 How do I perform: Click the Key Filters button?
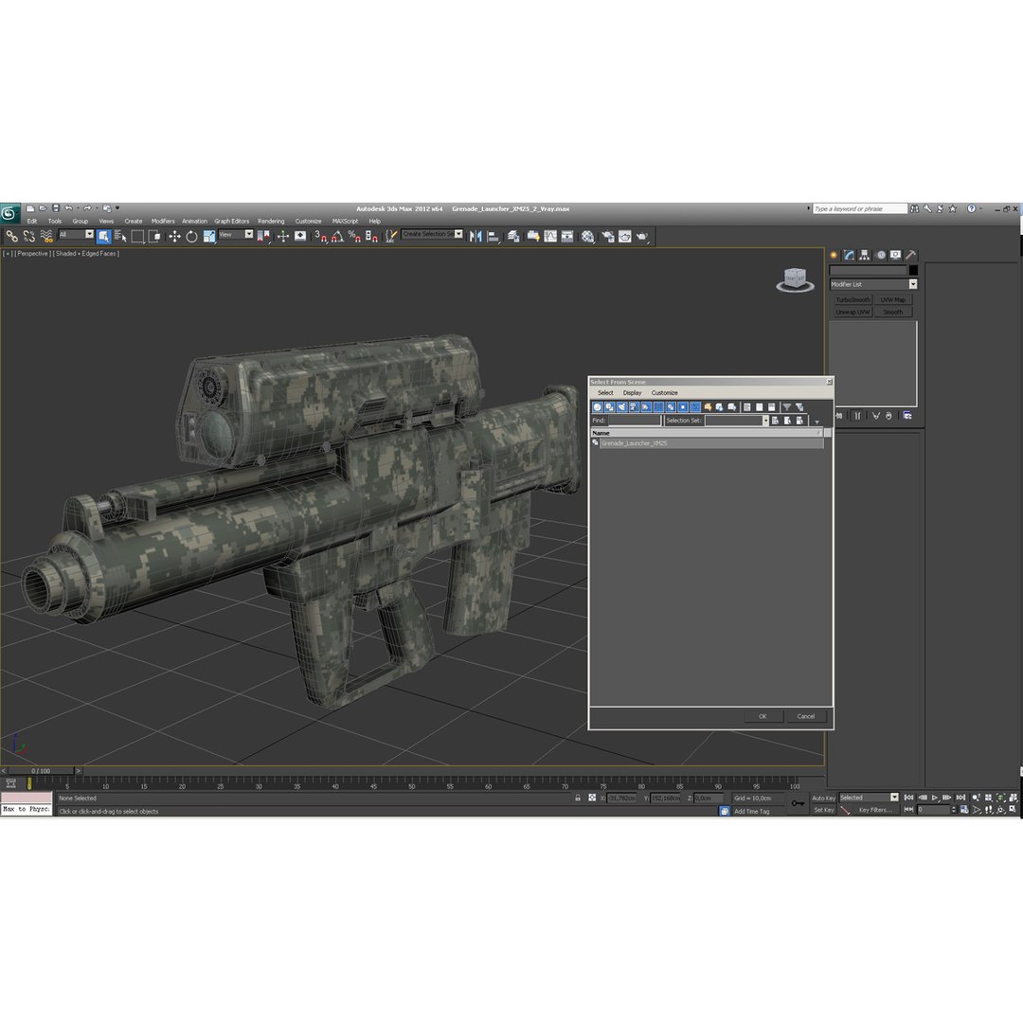coord(875,810)
